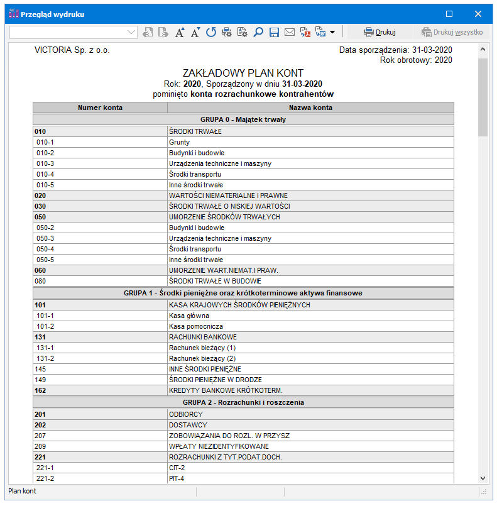Click the 'DOSTAWCY' account cell
The width and height of the screenshot is (497, 506).
coord(310,425)
